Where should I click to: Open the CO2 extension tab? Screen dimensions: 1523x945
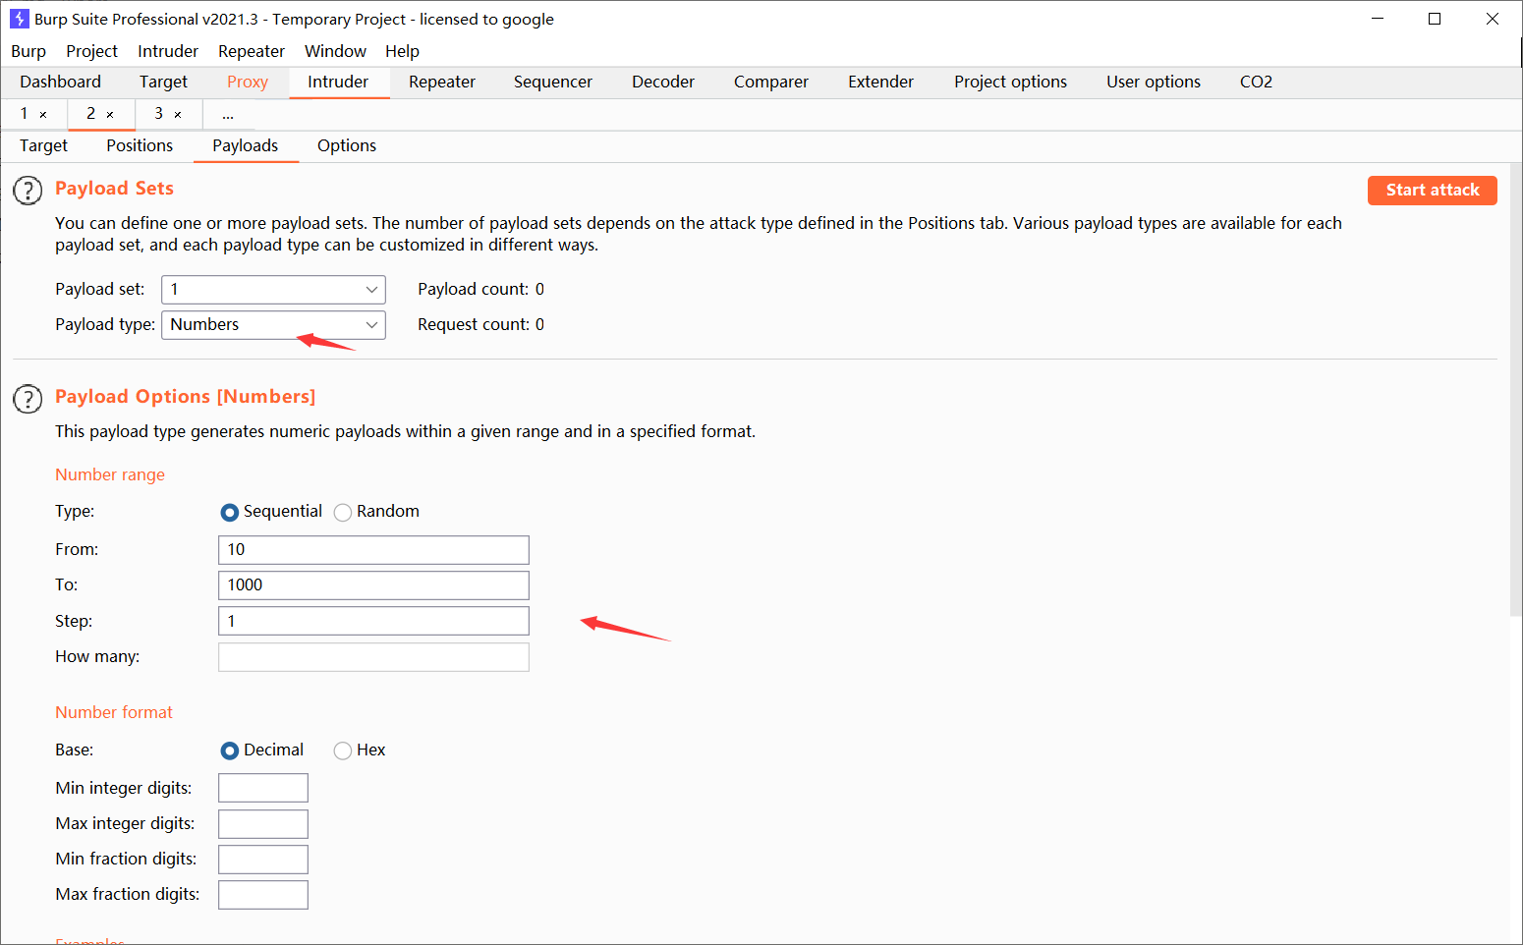pos(1256,82)
